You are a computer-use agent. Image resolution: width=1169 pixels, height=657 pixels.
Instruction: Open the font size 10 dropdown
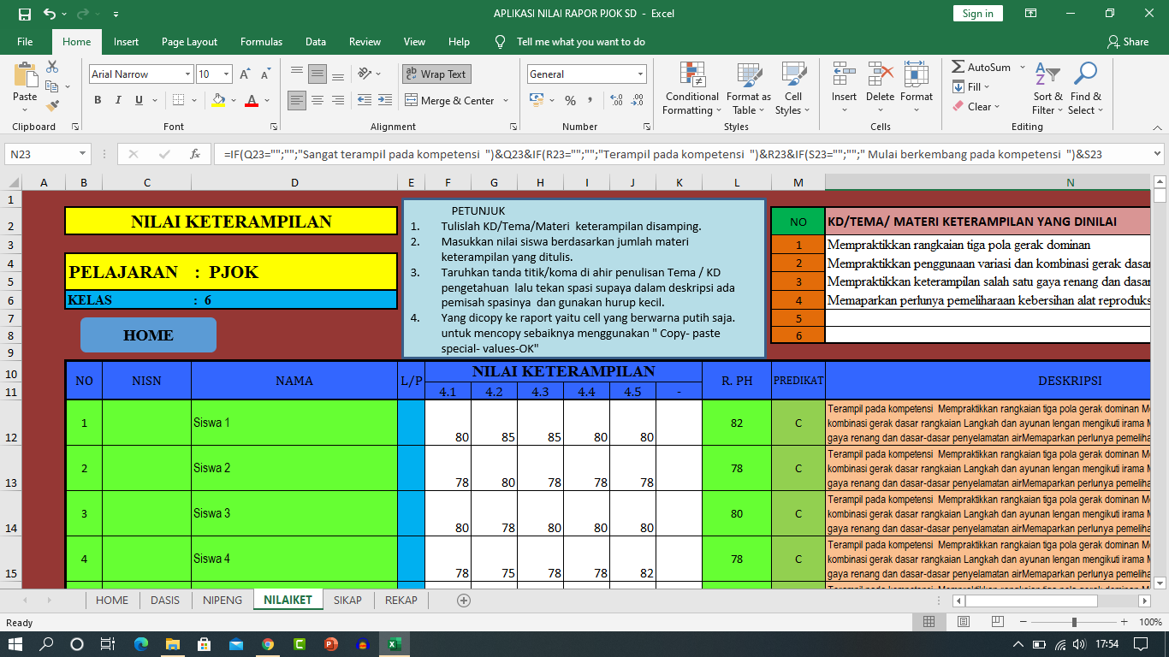(x=226, y=74)
